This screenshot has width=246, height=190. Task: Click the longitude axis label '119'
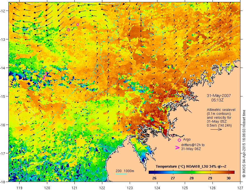(20, 188)
